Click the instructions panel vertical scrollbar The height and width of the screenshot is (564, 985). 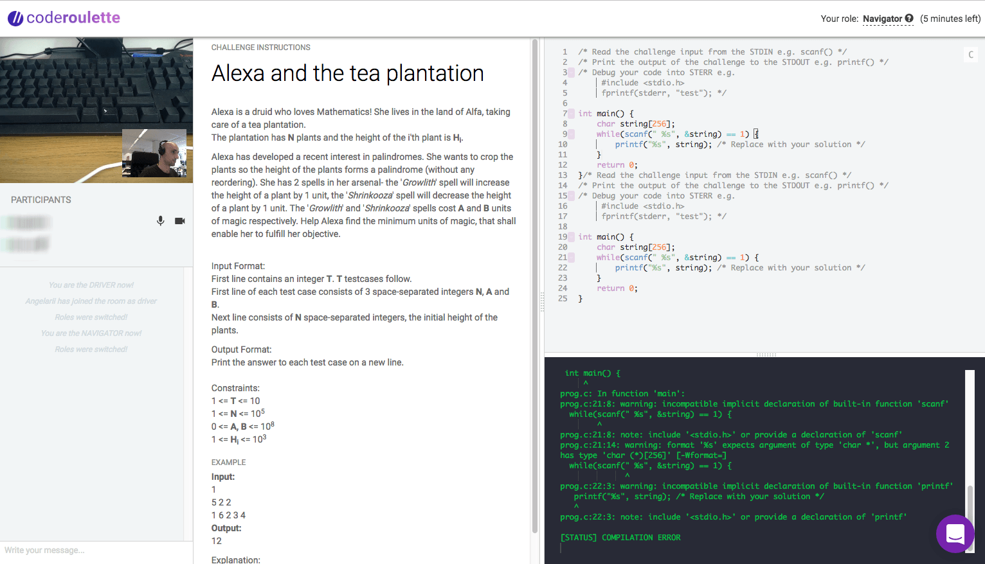click(x=535, y=286)
